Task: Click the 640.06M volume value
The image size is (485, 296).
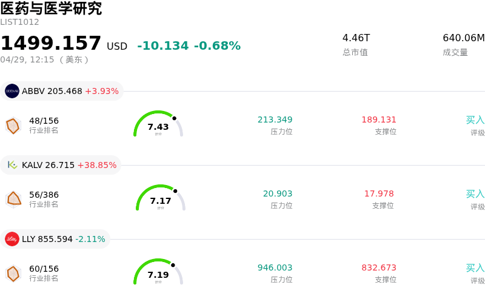Action: [x=464, y=38]
